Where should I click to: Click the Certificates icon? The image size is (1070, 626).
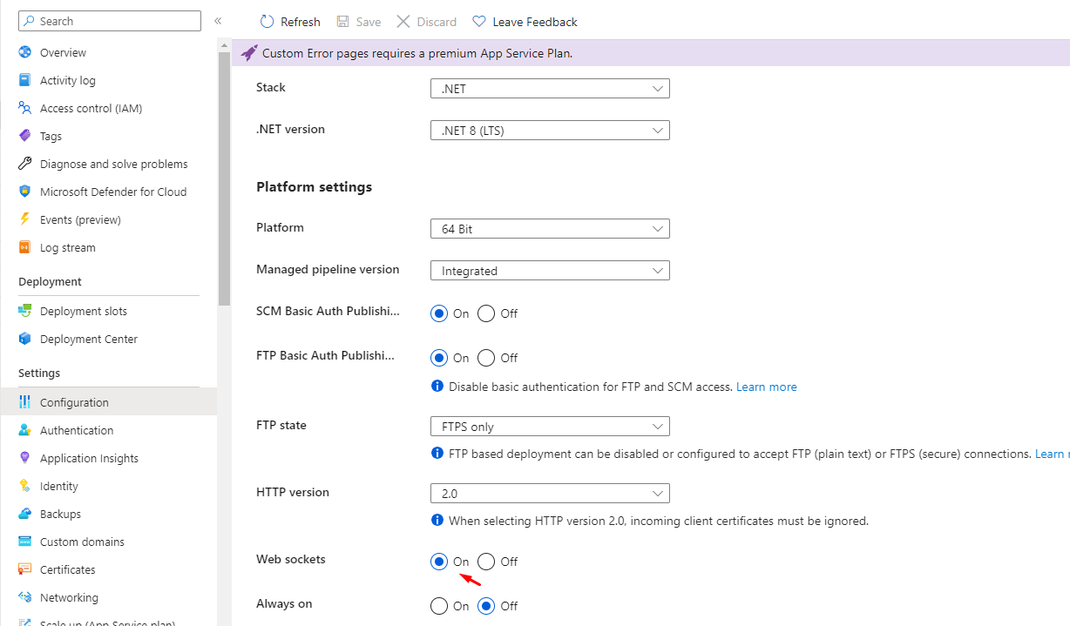click(x=24, y=569)
